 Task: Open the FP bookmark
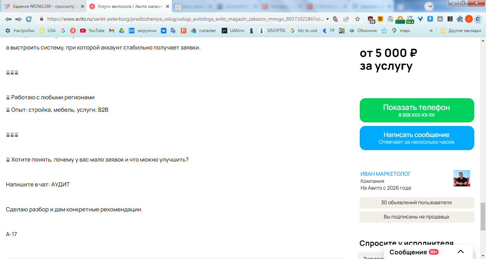[x=328, y=31]
